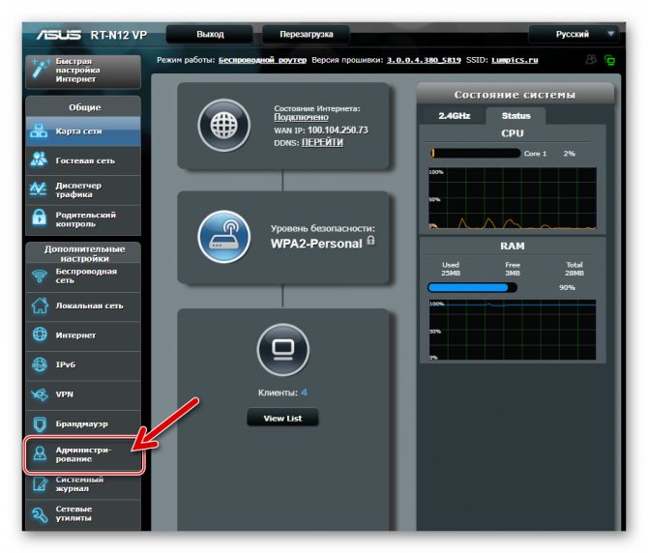Click the RAM usage progress bar

[472, 287]
